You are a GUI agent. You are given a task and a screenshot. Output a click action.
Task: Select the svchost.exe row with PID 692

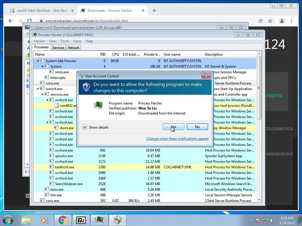(145, 150)
